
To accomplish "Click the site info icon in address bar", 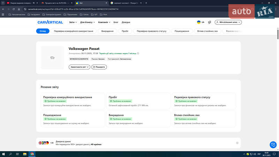I will coord(25,9).
